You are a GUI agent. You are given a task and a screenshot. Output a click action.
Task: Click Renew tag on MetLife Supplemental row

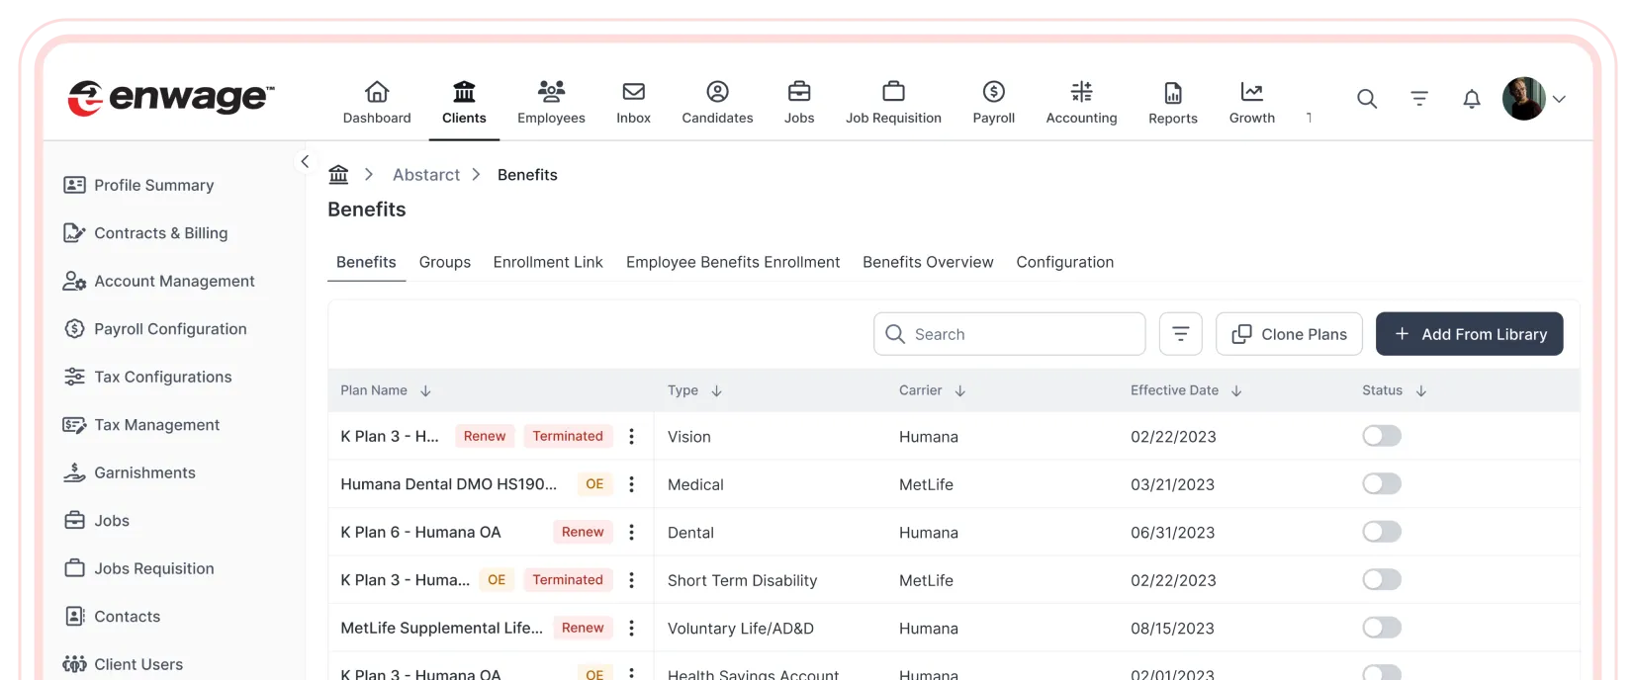[583, 628]
